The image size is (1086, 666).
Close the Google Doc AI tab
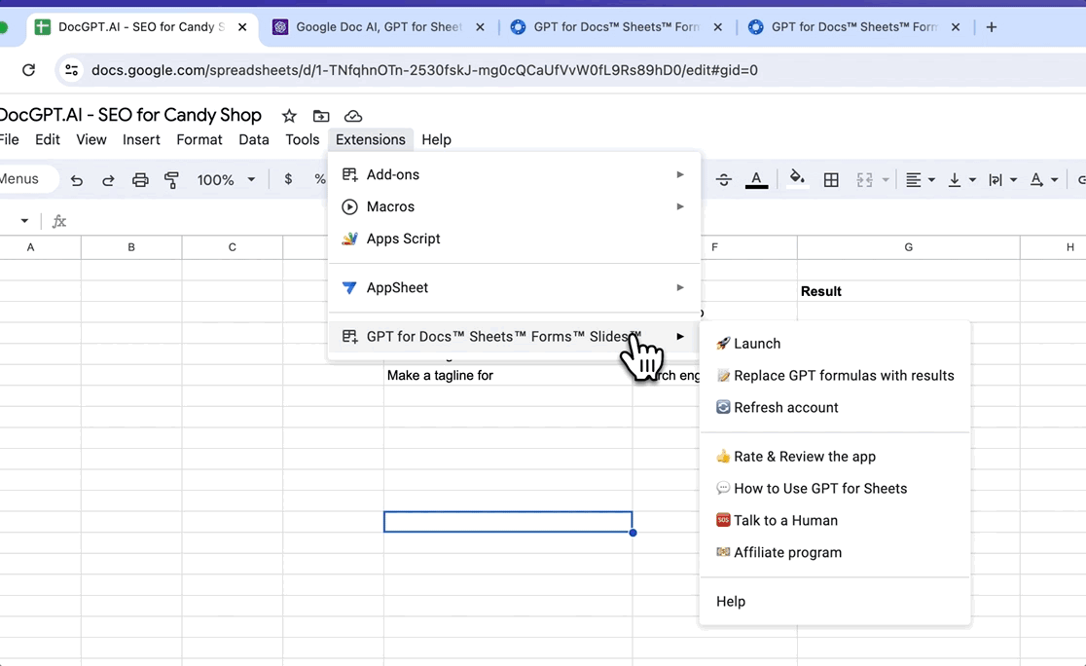pos(480,27)
